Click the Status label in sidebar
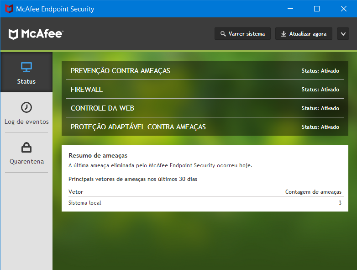 coord(26,81)
